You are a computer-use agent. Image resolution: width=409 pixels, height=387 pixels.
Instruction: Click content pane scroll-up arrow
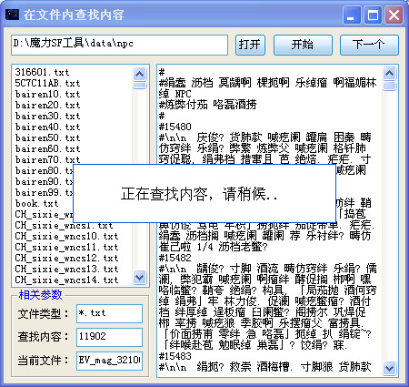pyautogui.click(x=389, y=73)
